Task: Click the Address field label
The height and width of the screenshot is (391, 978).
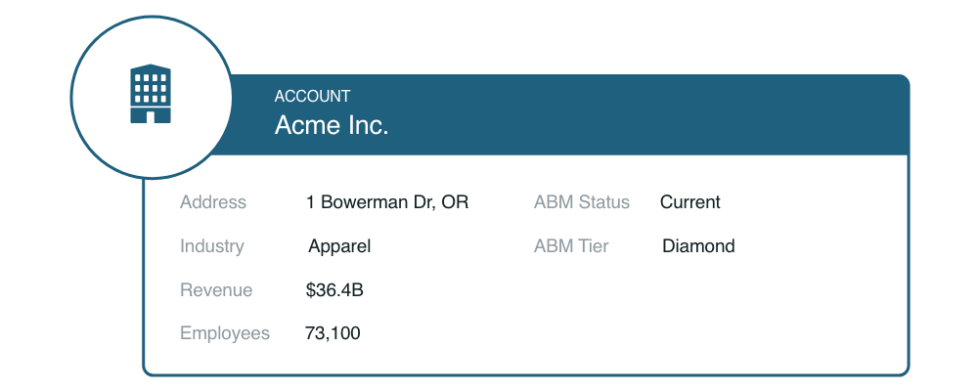Action: tap(212, 202)
